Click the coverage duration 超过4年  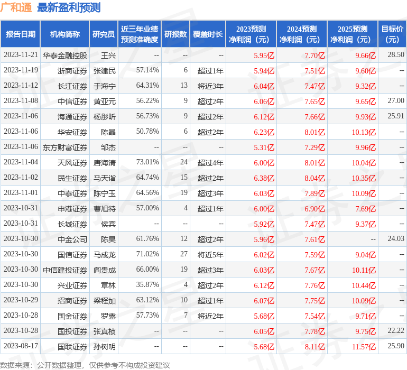point(210,163)
